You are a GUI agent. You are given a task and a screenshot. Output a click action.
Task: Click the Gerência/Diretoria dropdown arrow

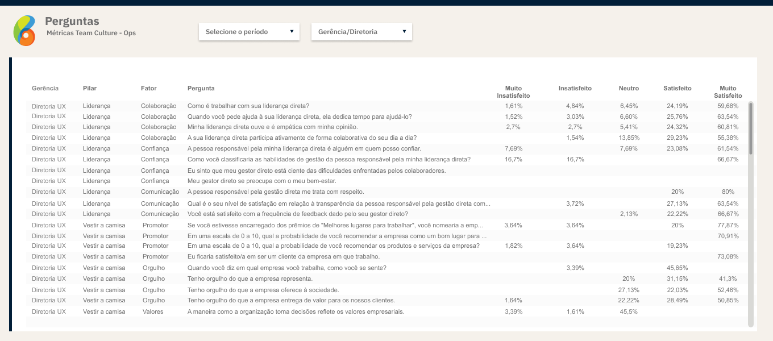(404, 32)
